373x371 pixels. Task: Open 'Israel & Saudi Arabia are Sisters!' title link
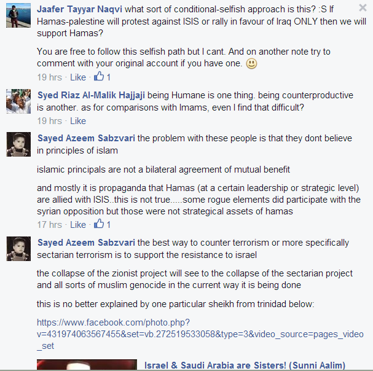[245, 365]
